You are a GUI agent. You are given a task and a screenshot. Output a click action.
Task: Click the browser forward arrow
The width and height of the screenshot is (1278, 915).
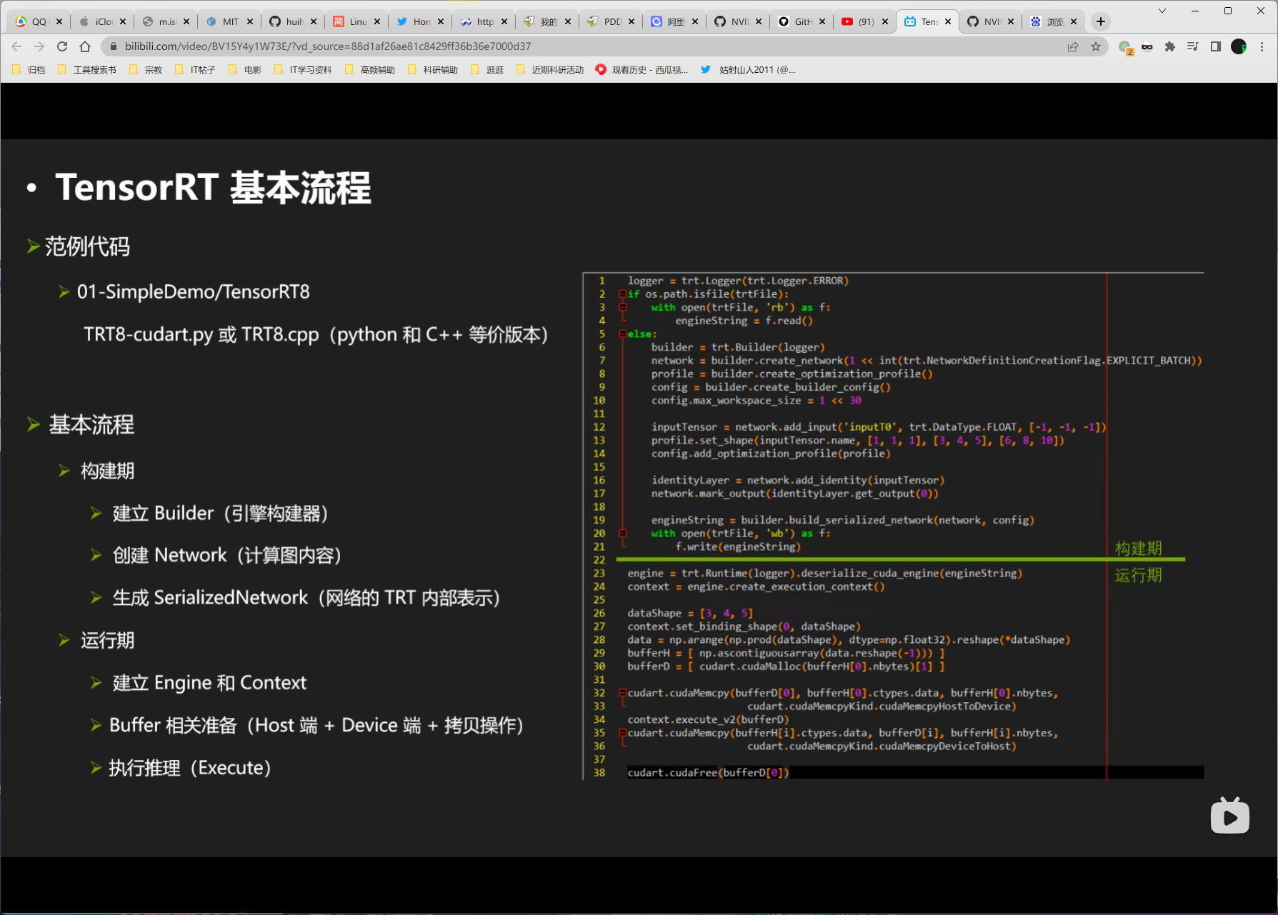(39, 46)
